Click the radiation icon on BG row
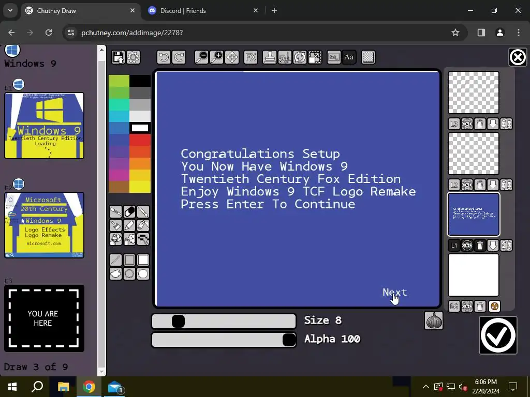 tap(494, 307)
